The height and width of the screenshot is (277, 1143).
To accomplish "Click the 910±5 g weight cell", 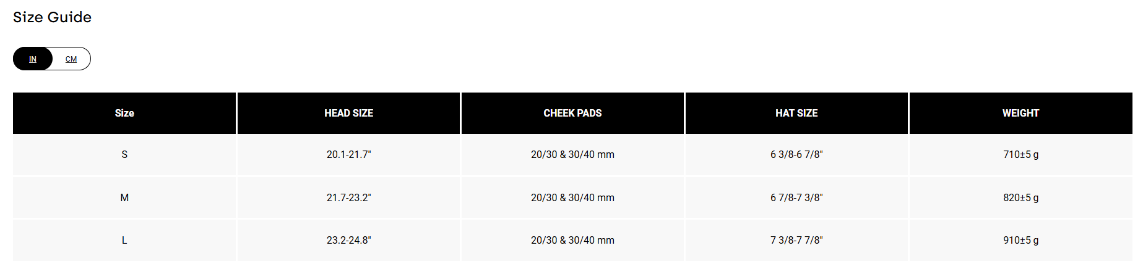I will (x=1020, y=240).
